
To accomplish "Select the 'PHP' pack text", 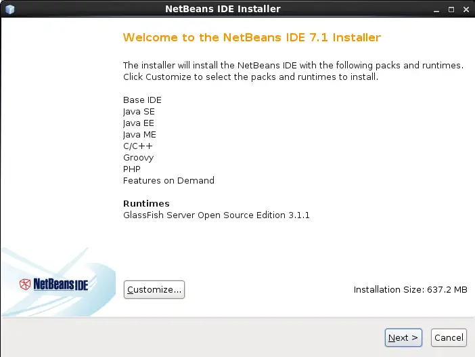I will [x=132, y=169].
